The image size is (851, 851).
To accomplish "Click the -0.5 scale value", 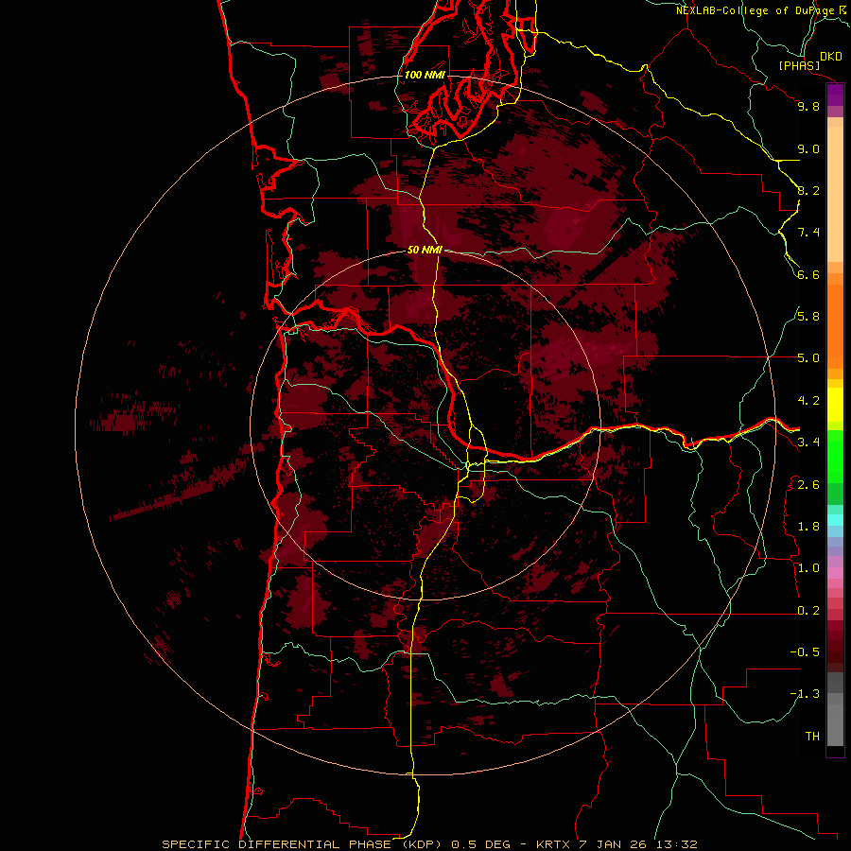I will [x=805, y=652].
